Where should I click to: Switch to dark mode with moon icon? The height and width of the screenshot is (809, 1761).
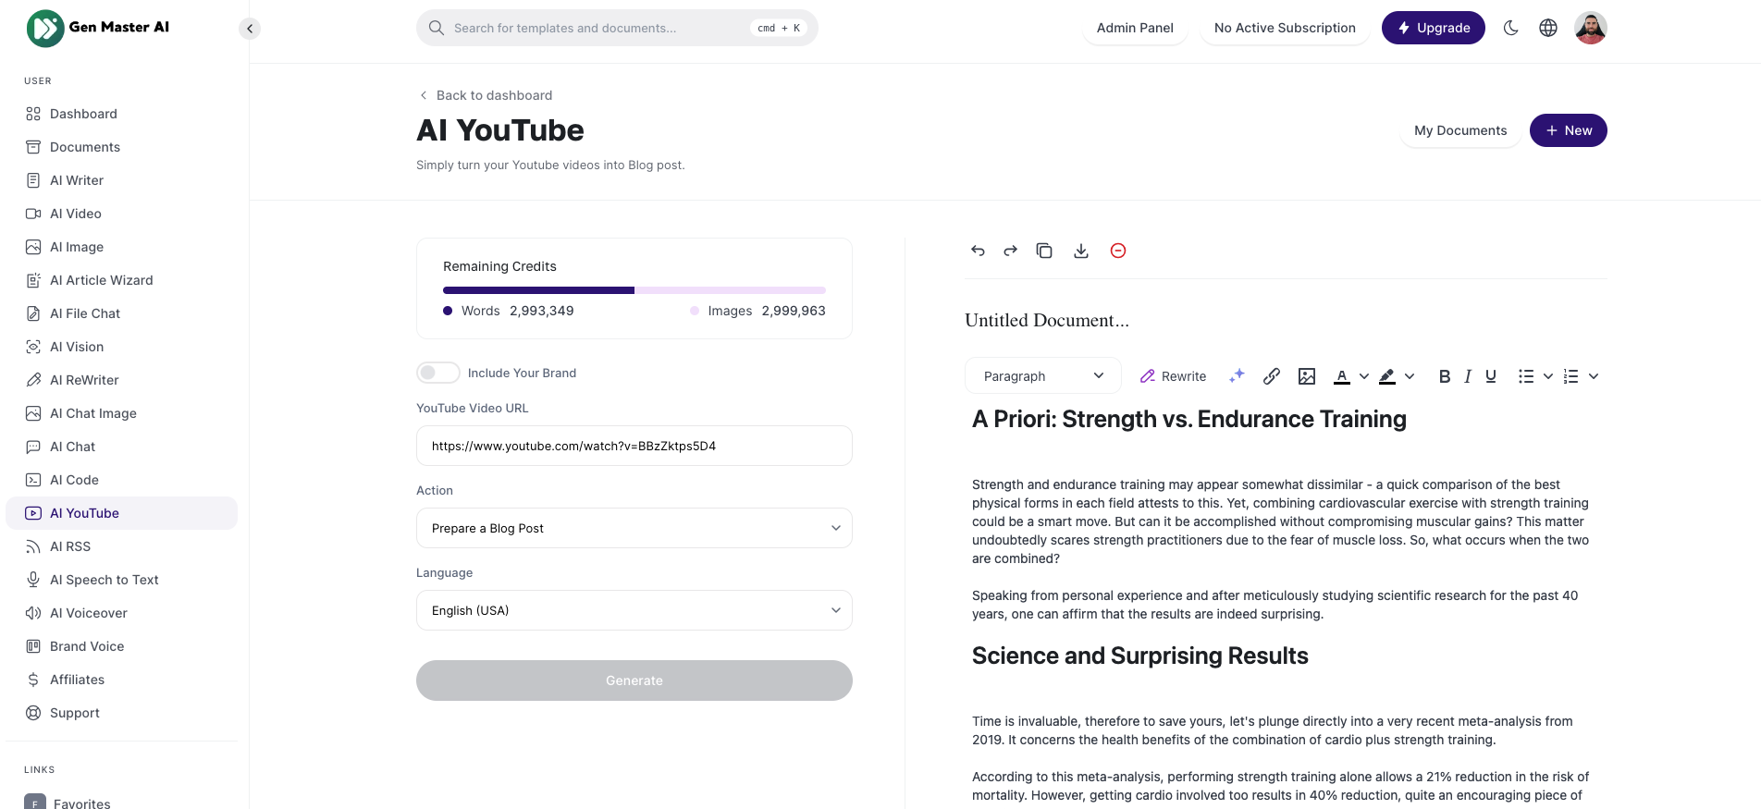pos(1510,28)
